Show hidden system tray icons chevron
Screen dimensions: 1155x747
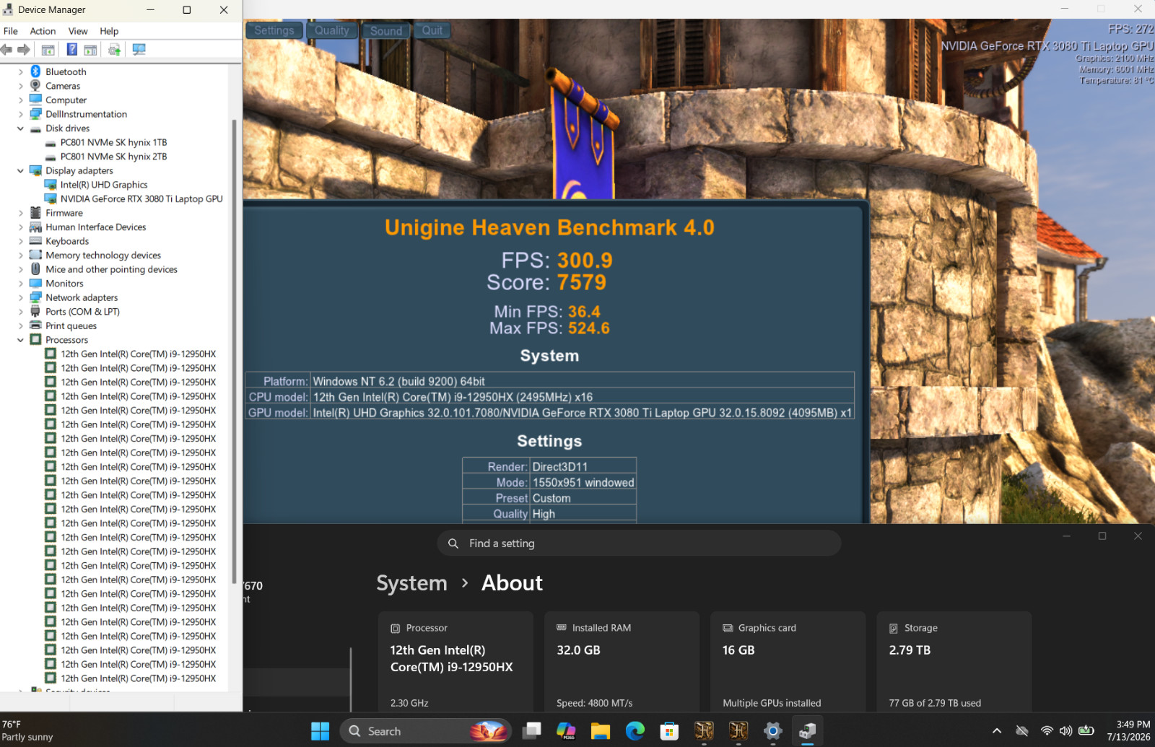click(997, 731)
